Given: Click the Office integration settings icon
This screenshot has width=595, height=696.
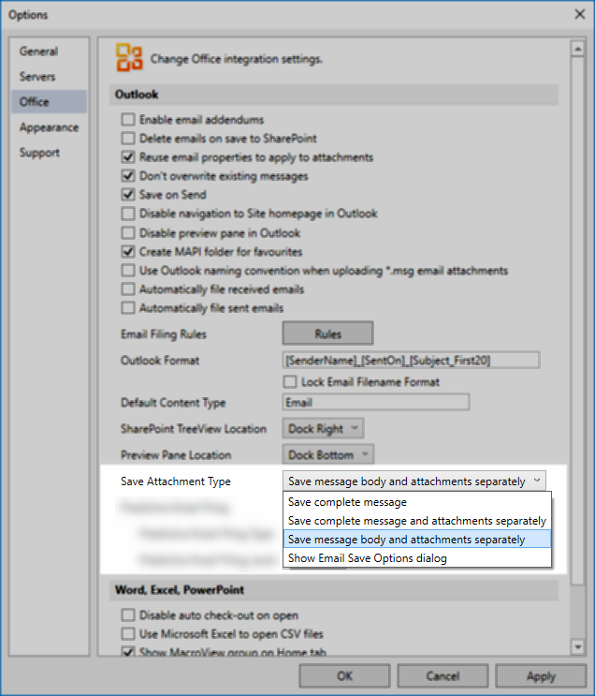Looking at the screenshot, I should click(129, 58).
